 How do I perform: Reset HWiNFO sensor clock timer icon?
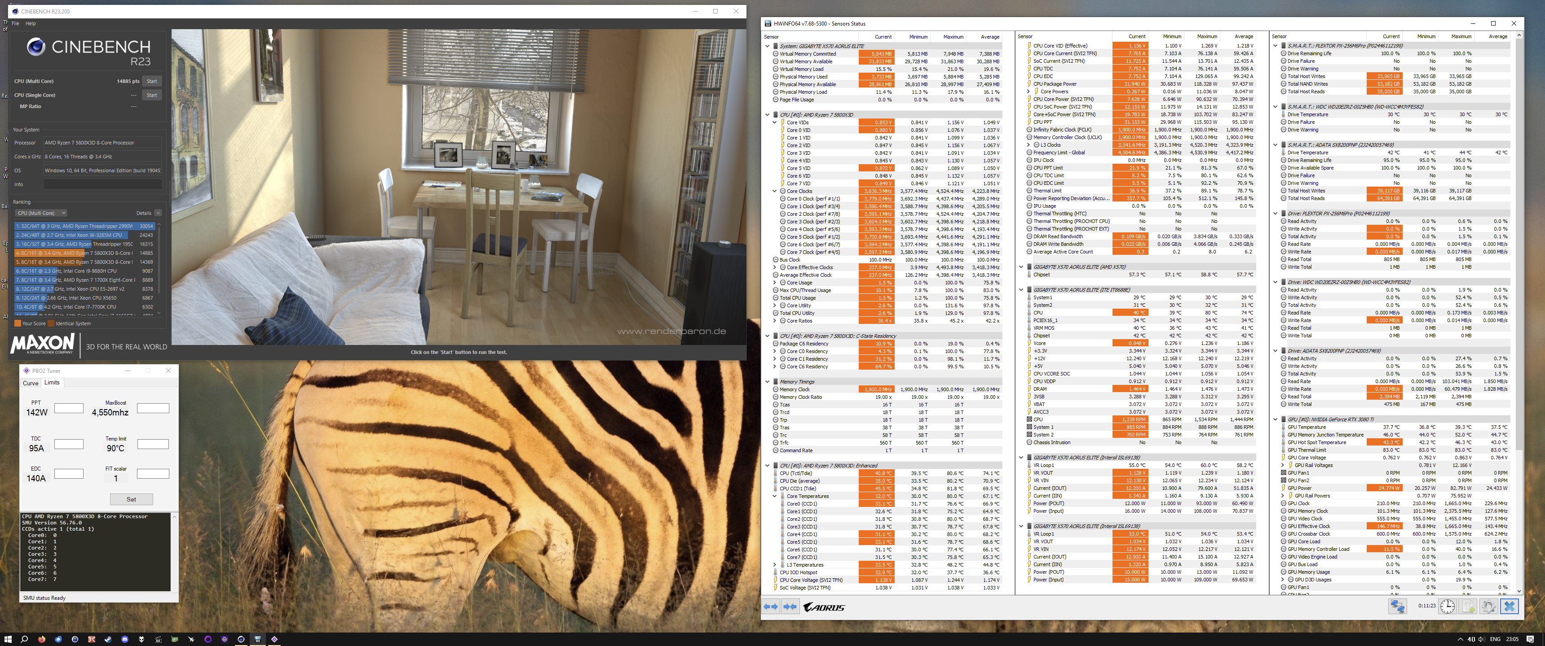tap(1447, 607)
